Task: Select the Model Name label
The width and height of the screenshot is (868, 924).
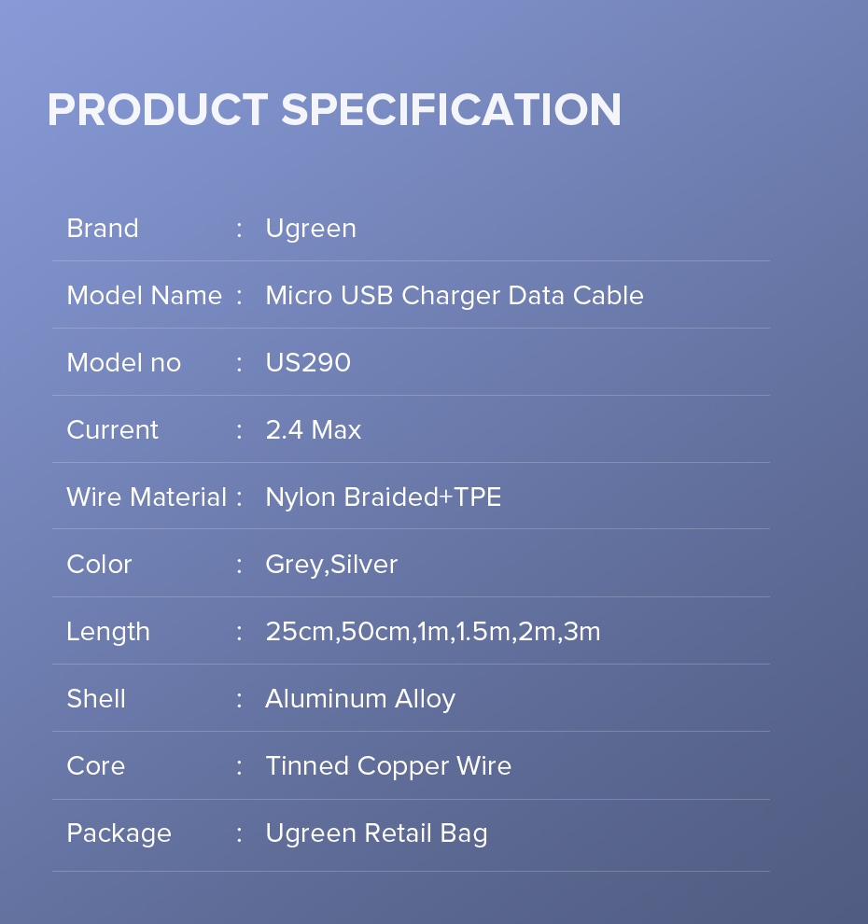Action: 145,295
